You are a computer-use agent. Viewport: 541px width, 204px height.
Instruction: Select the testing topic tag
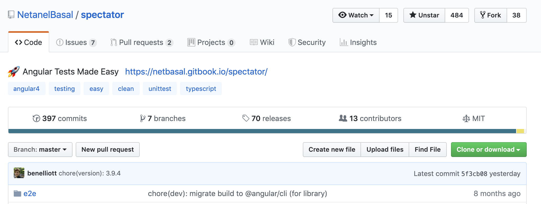click(65, 89)
